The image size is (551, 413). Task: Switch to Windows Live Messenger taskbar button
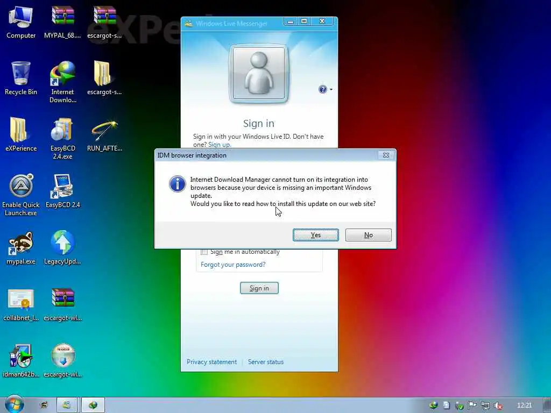point(67,405)
